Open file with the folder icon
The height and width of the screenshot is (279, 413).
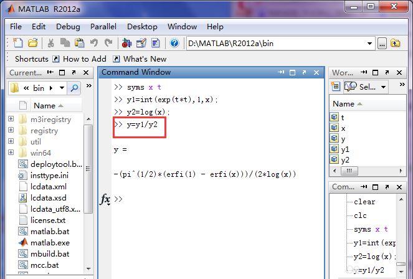(x=33, y=43)
